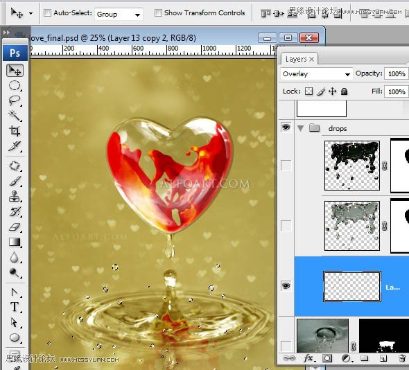Hide the drops group via eye icon
This screenshot has width=409, height=370.
pyautogui.click(x=286, y=127)
